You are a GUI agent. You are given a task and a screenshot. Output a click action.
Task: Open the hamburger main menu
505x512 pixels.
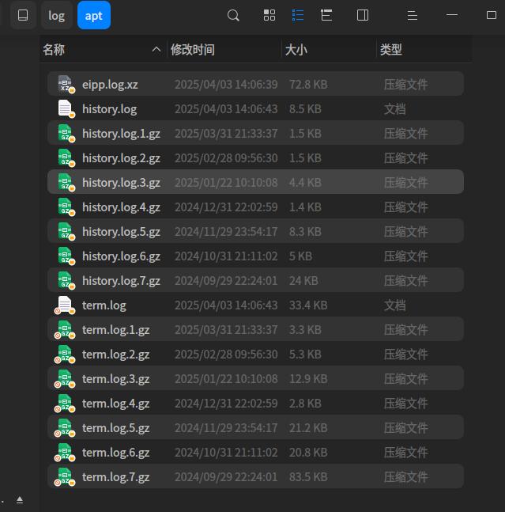click(x=412, y=15)
